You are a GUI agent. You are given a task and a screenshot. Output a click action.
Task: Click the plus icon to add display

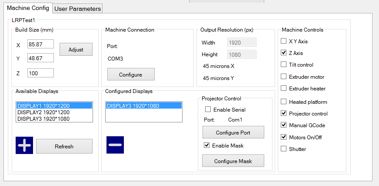24,145
